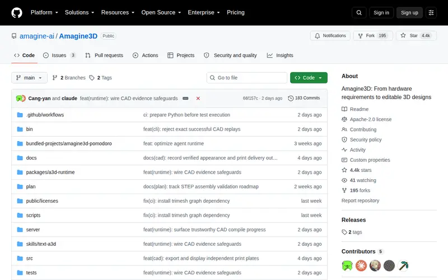Click the Sign in button
The width and height of the screenshot is (448, 280).
pos(381,12)
